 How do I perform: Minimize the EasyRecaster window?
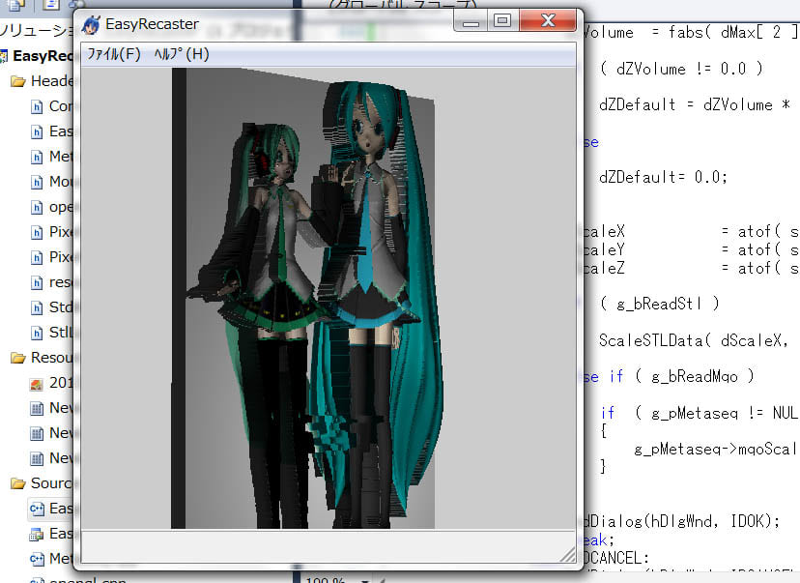(471, 21)
